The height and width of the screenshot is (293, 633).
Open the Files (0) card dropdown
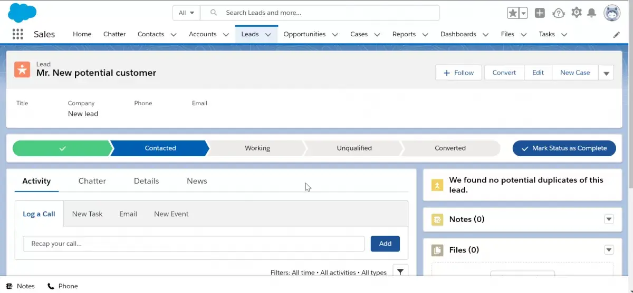point(609,250)
